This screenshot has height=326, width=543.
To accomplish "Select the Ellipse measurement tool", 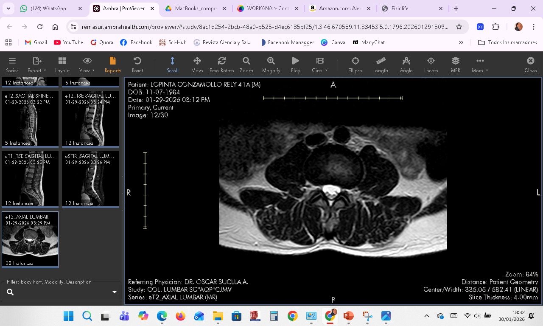I will point(355,65).
